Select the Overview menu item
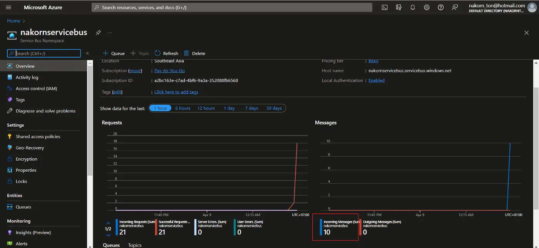Viewport: 539px width, 248px height. click(x=44, y=66)
